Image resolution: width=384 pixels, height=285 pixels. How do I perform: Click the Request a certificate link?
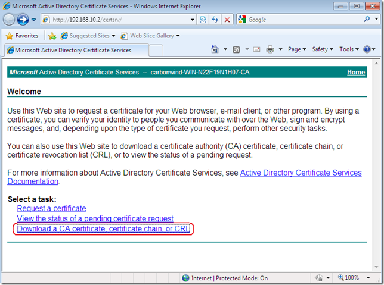(x=51, y=208)
